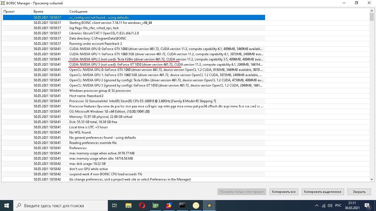The width and height of the screenshot is (376, 211).
Task: Select the OpenCL GPU 3 GT 1030 row
Action: 134,85
